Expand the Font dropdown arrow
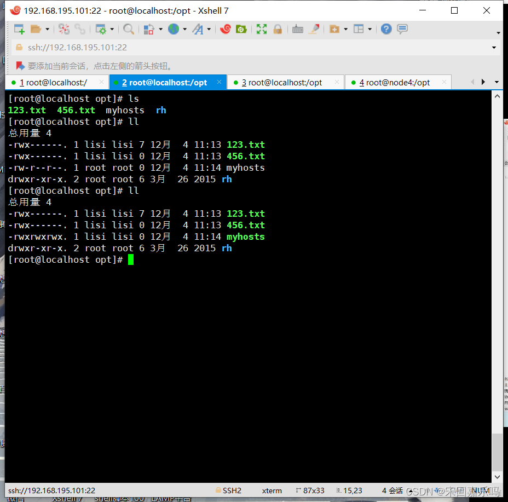Image resolution: width=508 pixels, height=502 pixels. point(209,30)
